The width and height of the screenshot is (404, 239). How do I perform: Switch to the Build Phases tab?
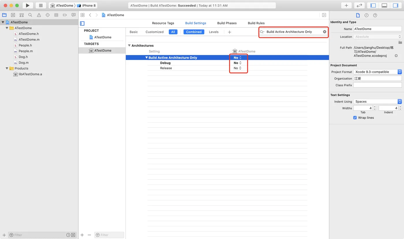tap(227, 23)
